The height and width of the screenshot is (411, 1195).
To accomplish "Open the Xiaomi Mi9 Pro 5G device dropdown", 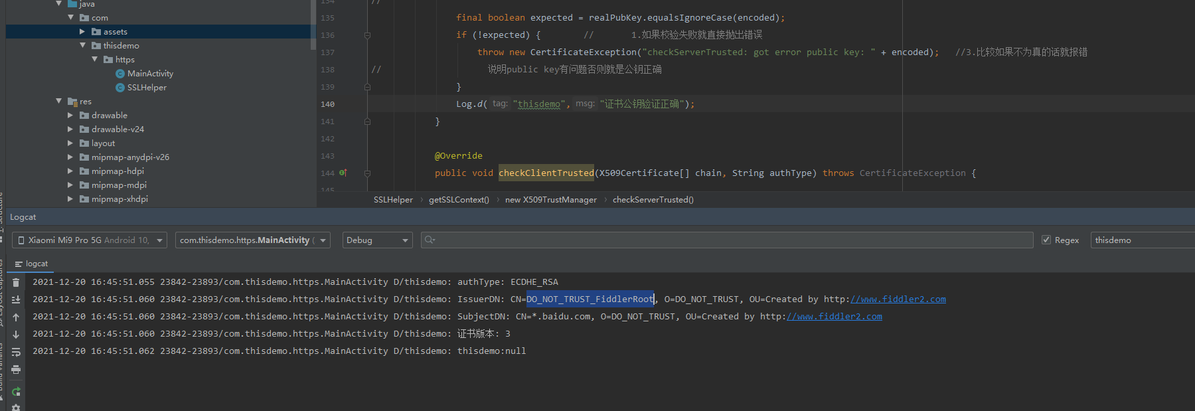I will point(90,240).
